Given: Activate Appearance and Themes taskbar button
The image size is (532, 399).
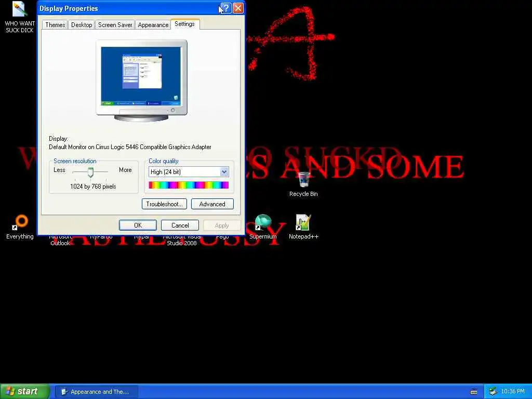Looking at the screenshot, I should click(97, 392).
